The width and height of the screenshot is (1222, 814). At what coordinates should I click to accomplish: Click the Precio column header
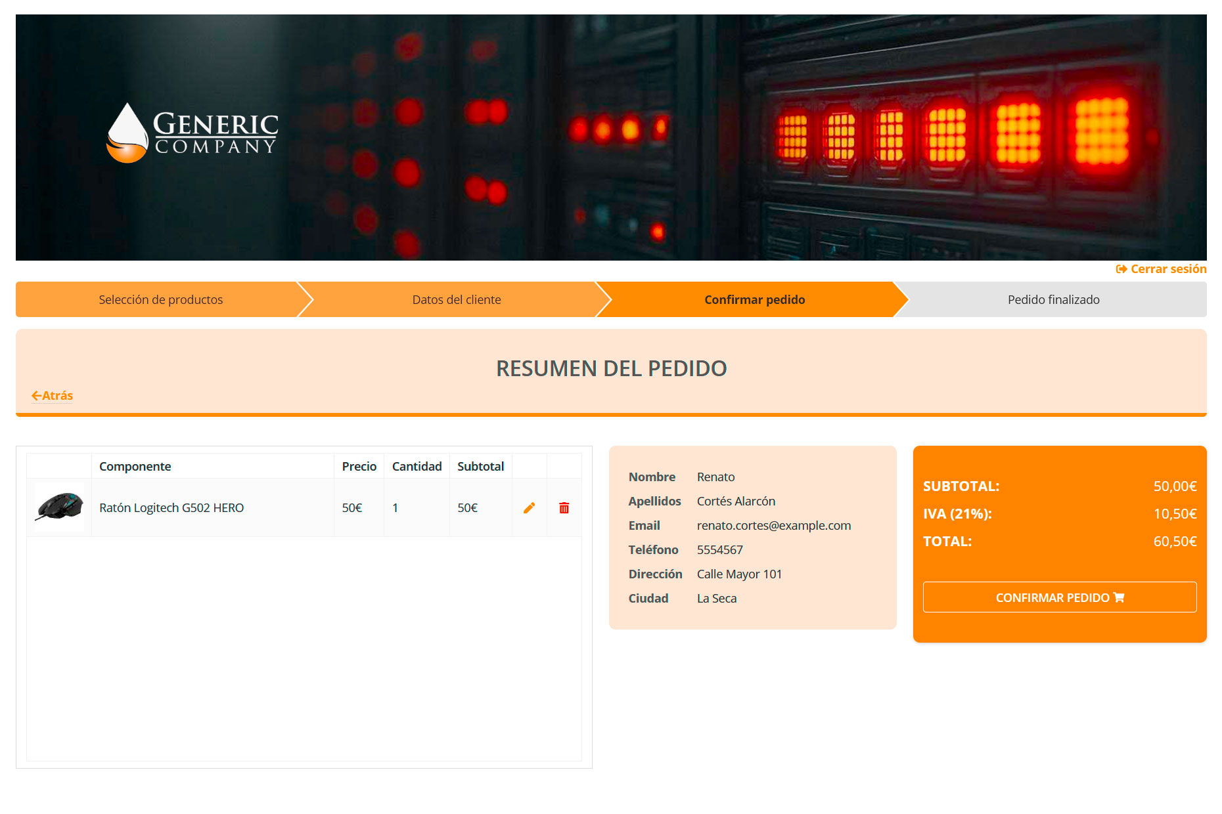click(359, 466)
